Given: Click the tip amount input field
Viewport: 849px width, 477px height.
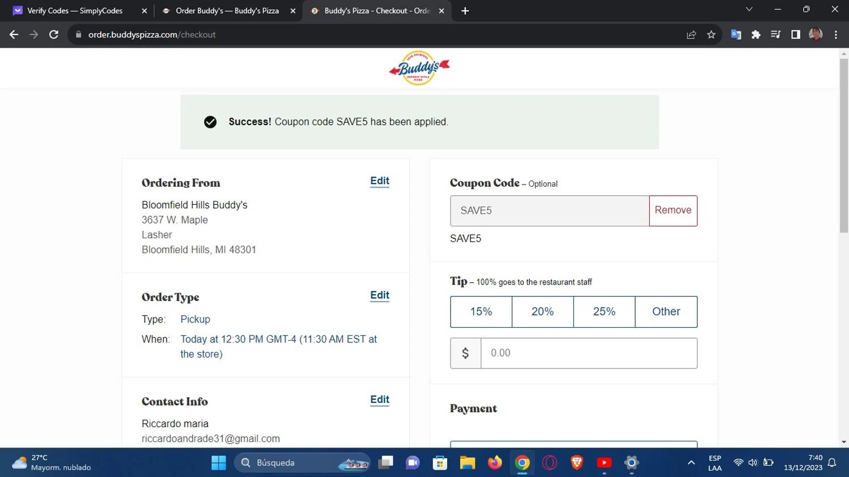Looking at the screenshot, I should pyautogui.click(x=589, y=353).
